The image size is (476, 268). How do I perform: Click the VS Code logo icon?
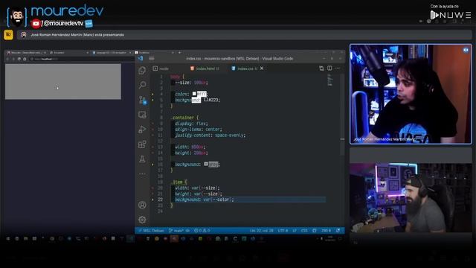pos(141,58)
